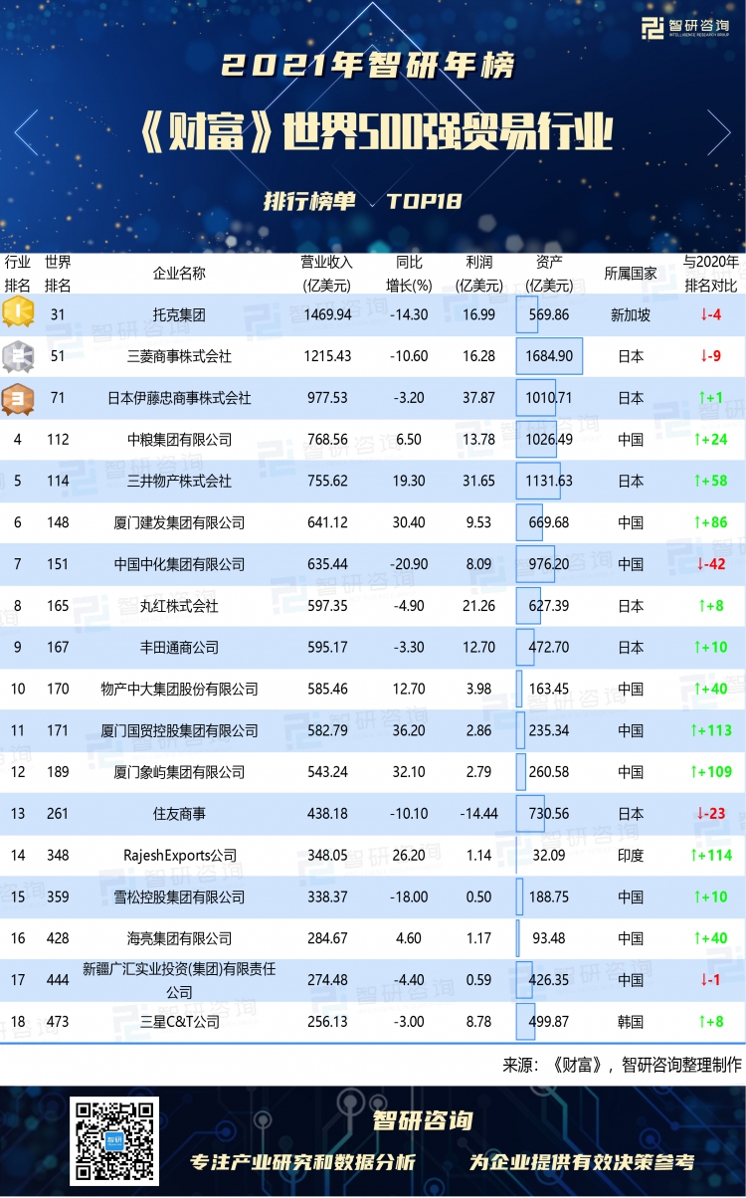Click world rank 473

[x=58, y=1022]
